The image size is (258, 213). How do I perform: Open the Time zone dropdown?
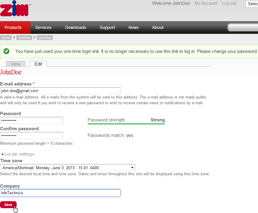pos(68,168)
